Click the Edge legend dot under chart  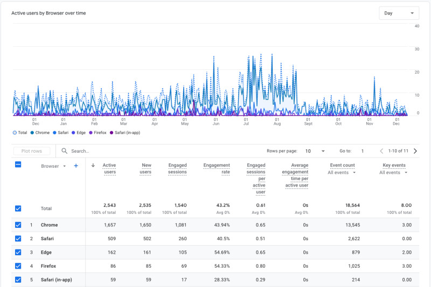pos(73,132)
